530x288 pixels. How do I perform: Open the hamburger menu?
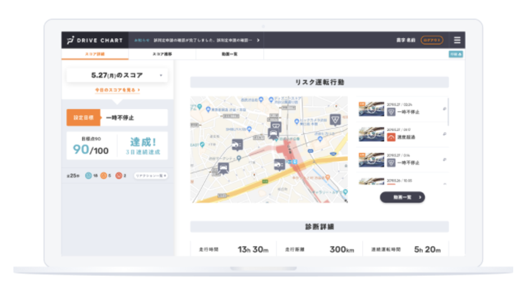(x=457, y=40)
